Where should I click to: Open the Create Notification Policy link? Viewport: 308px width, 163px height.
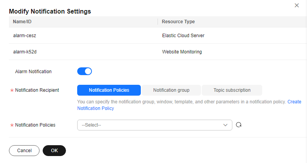[x=95, y=108]
